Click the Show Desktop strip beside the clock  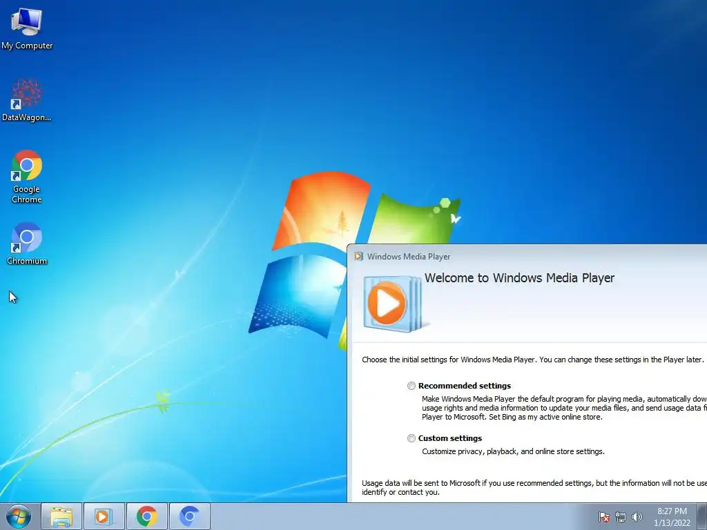[x=702, y=516]
